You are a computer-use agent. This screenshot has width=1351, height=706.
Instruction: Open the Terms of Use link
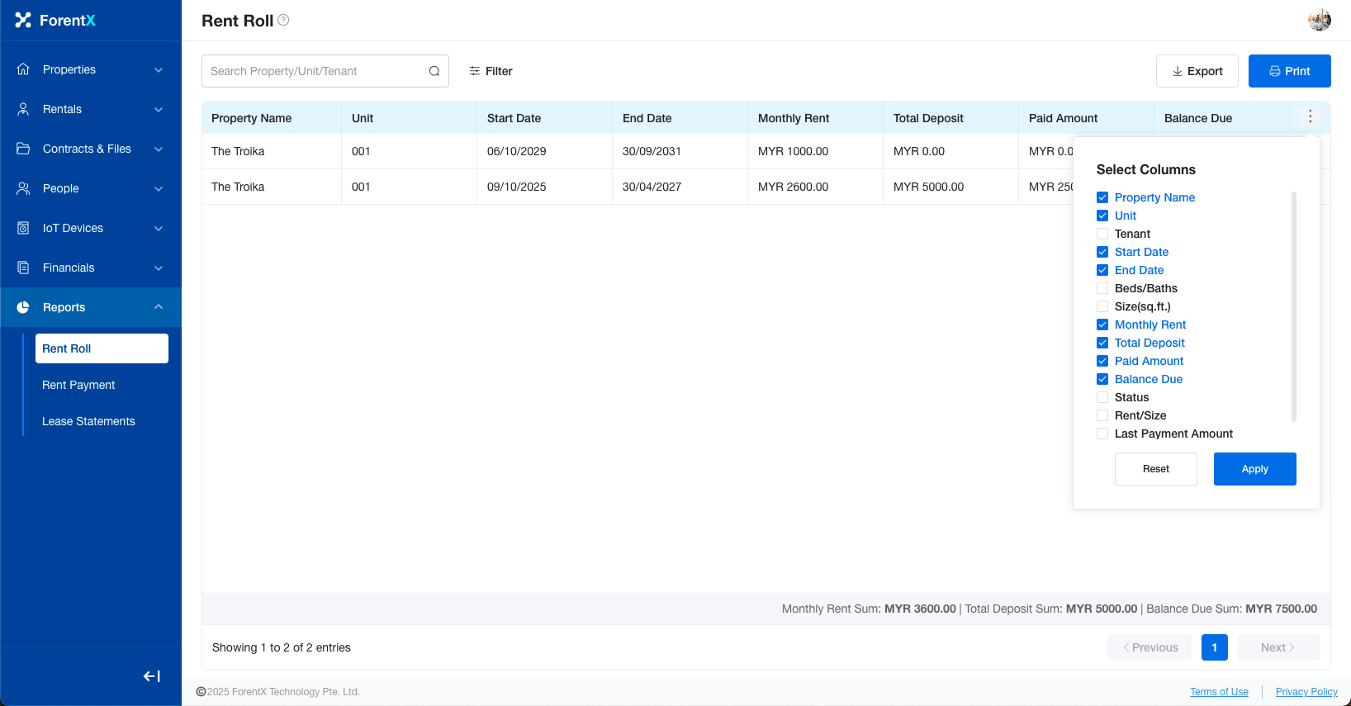pyautogui.click(x=1219, y=692)
